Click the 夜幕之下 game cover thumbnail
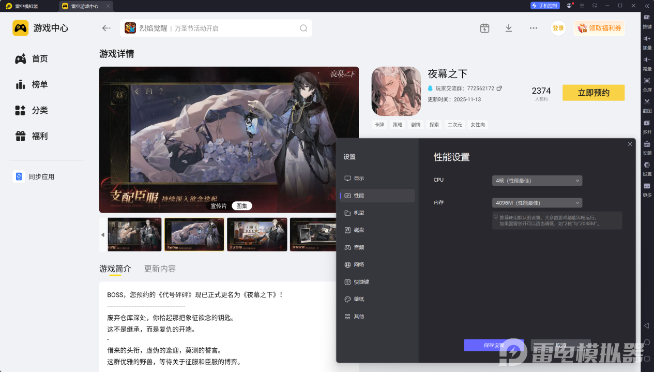 pos(396,91)
